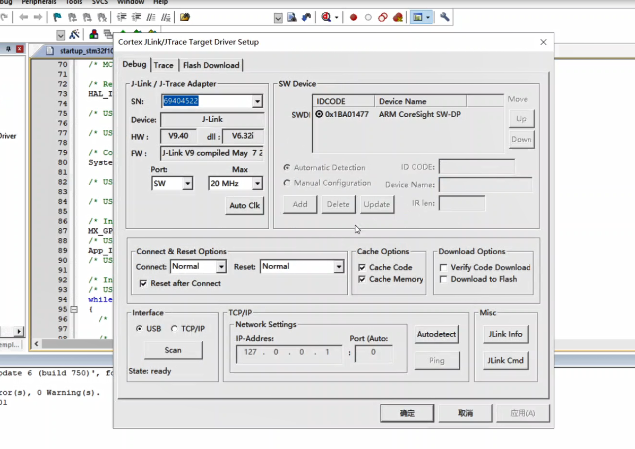Insert a breakpoint with the red dot icon
Viewport: 635px width, 449px height.
coord(354,17)
